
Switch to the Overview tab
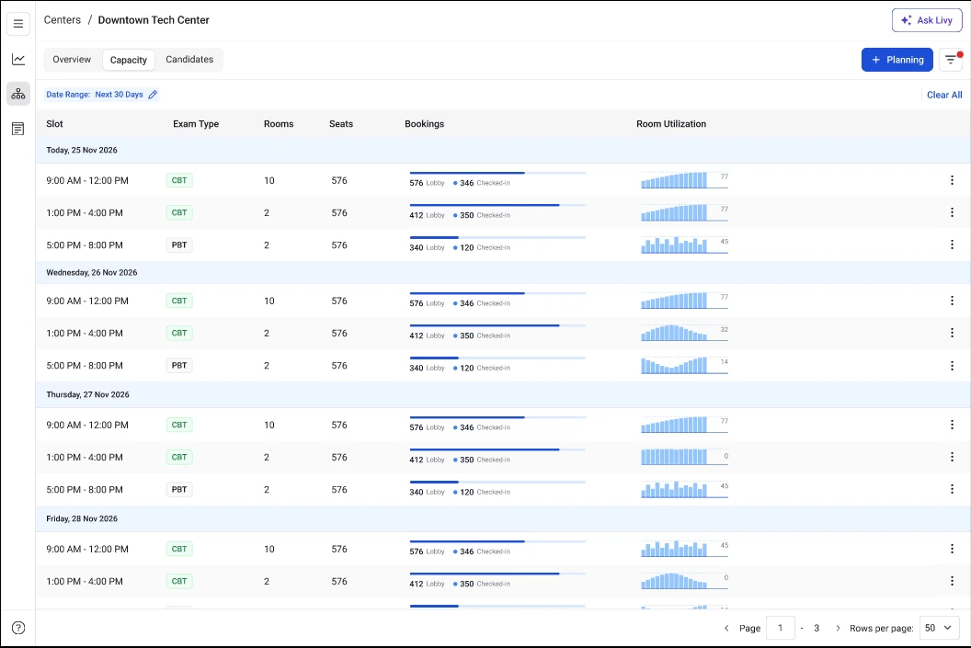pos(72,60)
